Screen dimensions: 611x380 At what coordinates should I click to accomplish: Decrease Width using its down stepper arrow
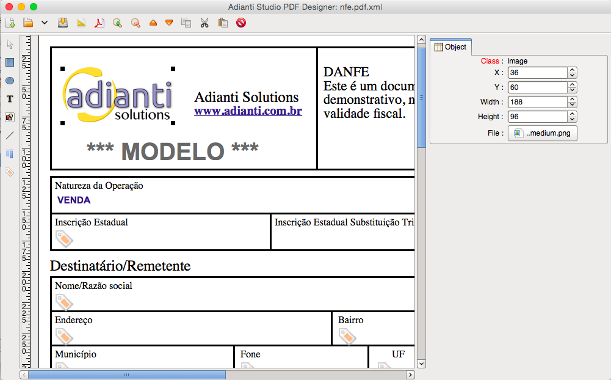pyautogui.click(x=572, y=104)
